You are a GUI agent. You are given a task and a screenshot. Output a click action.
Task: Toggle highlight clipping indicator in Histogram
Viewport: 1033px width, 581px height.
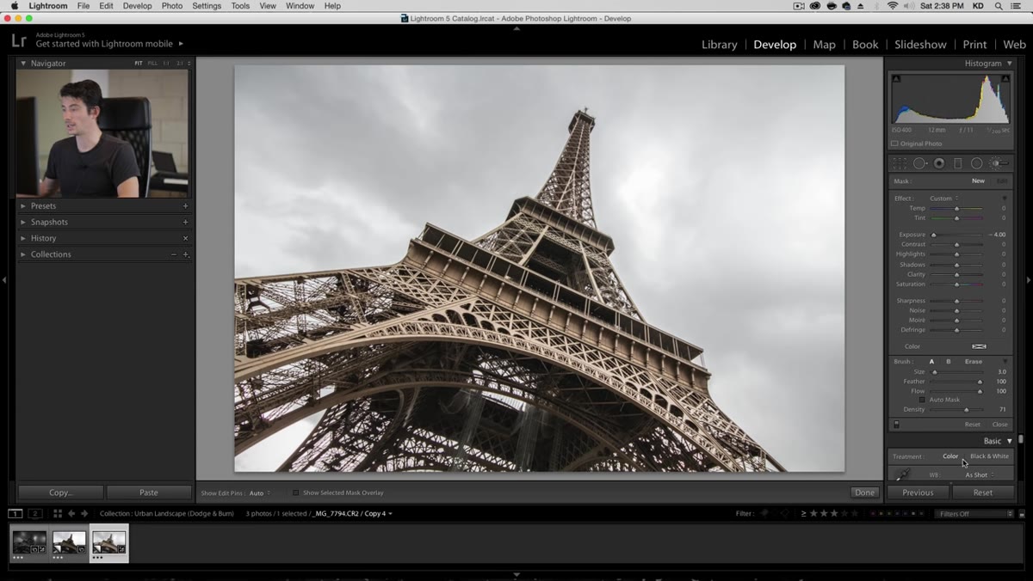pyautogui.click(x=1005, y=79)
